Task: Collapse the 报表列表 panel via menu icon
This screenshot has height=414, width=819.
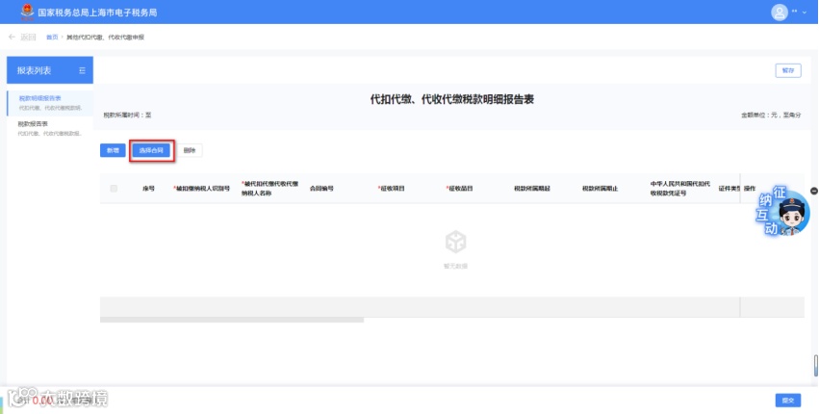Action: tap(82, 70)
